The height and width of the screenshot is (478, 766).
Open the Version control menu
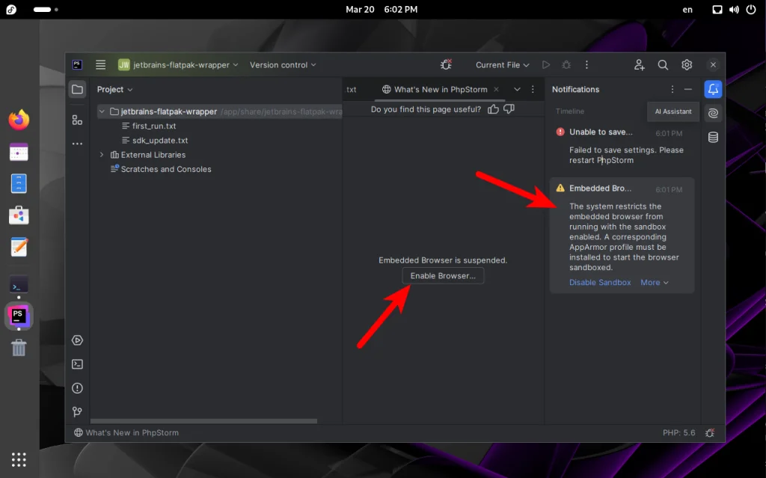click(282, 64)
